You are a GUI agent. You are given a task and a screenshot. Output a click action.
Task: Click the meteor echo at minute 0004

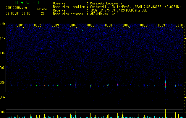(x=75, y=84)
